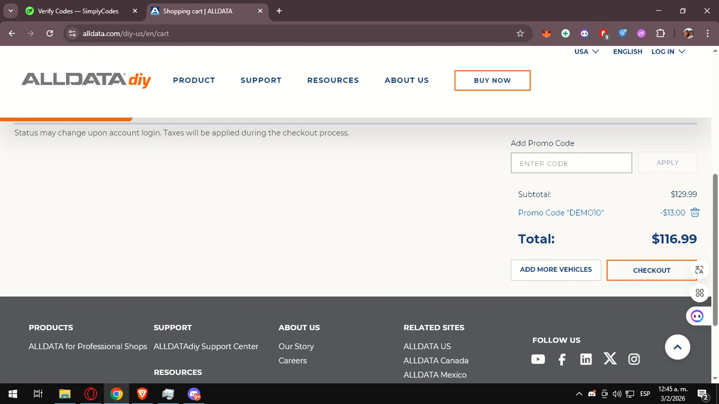This screenshot has height=404, width=719.
Task: Open the red shield extension with badge
Action: click(603, 34)
